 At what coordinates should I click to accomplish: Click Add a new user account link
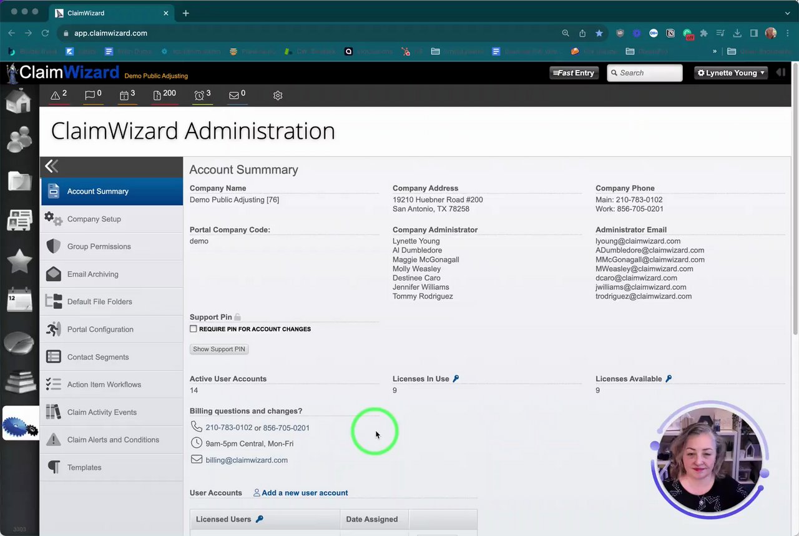(x=305, y=493)
